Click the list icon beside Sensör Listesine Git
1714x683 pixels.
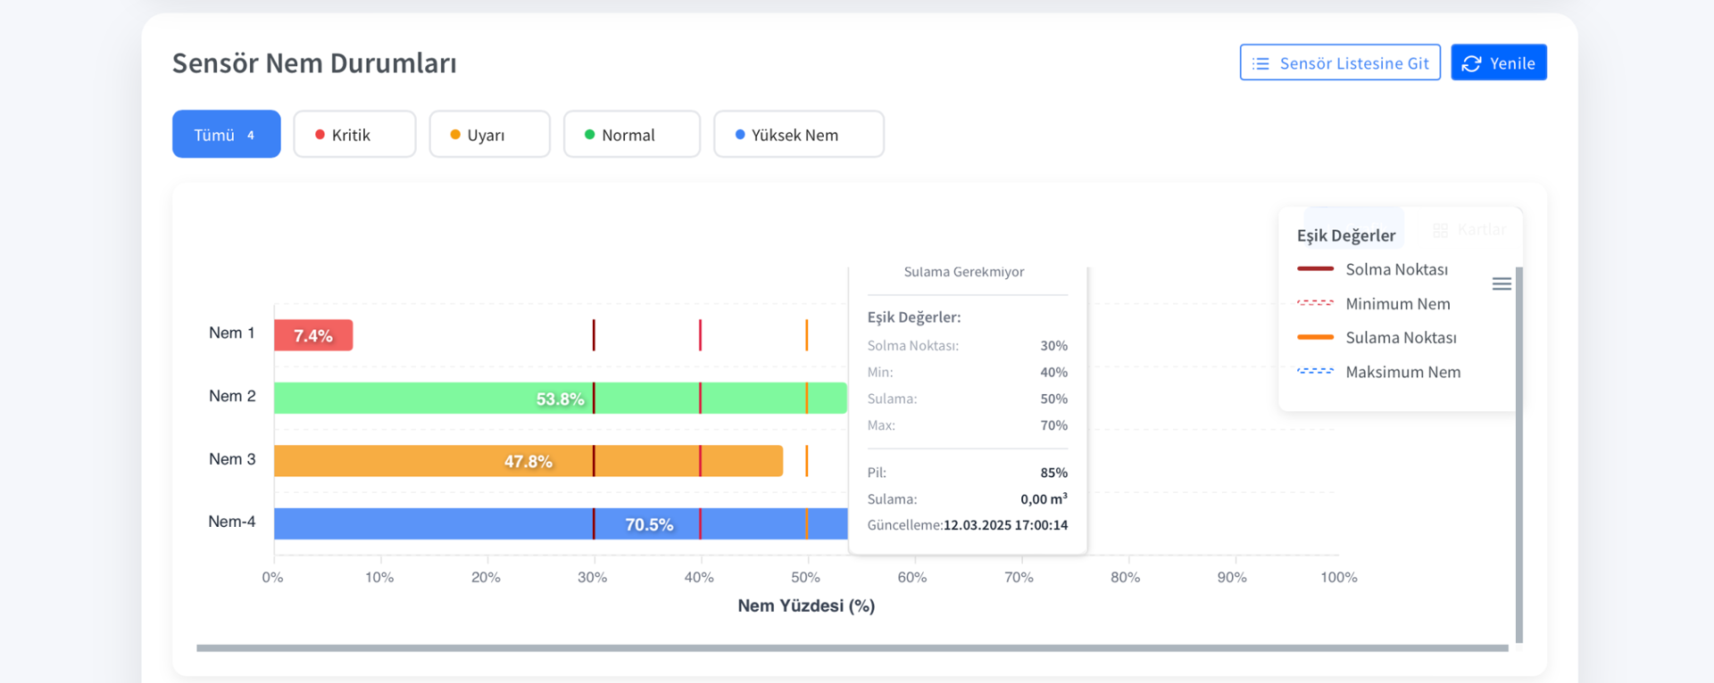pos(1261,62)
